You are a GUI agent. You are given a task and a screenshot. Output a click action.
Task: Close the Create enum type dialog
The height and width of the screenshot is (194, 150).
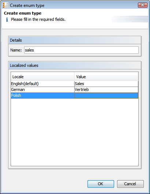click(x=143, y=5)
